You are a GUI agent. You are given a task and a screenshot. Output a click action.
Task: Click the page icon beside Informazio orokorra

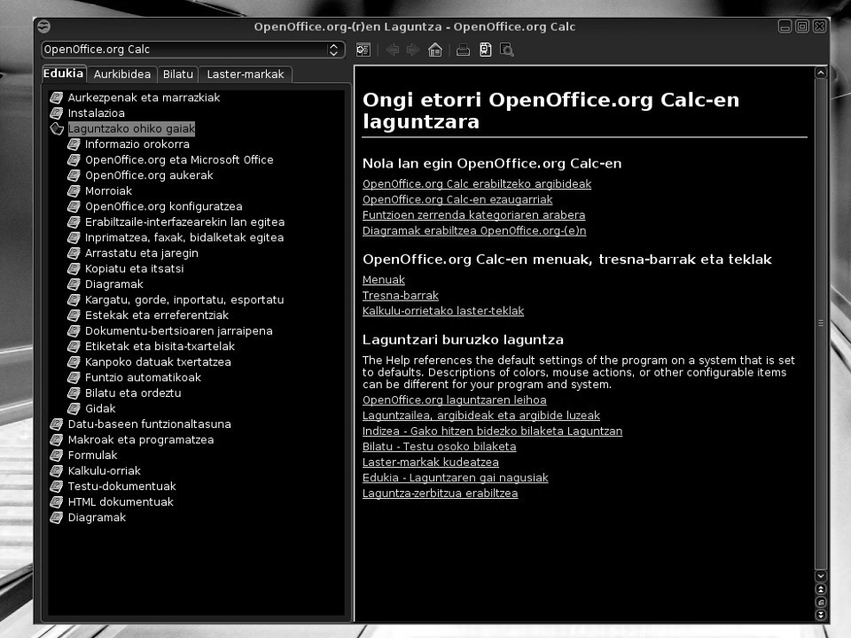point(74,144)
